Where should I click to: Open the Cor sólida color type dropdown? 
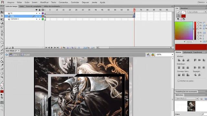pyautogui.click(x=197, y=12)
